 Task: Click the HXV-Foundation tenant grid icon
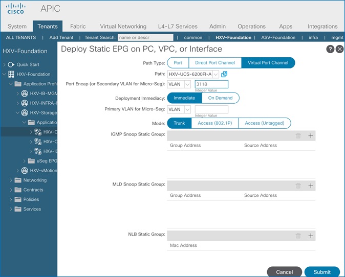pos(11,74)
